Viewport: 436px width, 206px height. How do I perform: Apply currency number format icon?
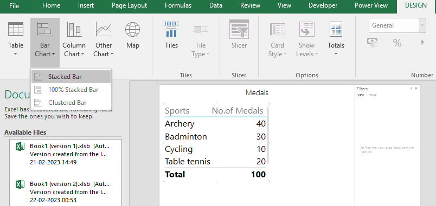[372, 43]
